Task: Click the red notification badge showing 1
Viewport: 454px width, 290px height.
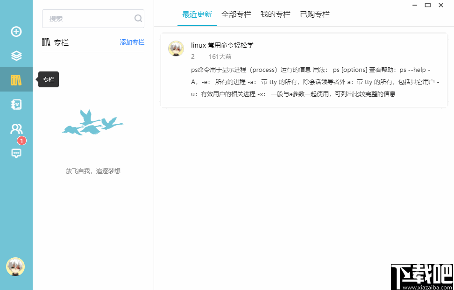Action: click(21, 140)
